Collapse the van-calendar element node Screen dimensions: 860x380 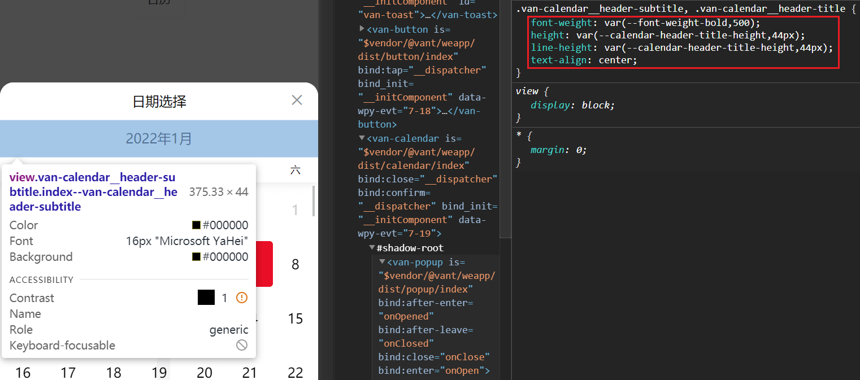pyautogui.click(x=362, y=138)
